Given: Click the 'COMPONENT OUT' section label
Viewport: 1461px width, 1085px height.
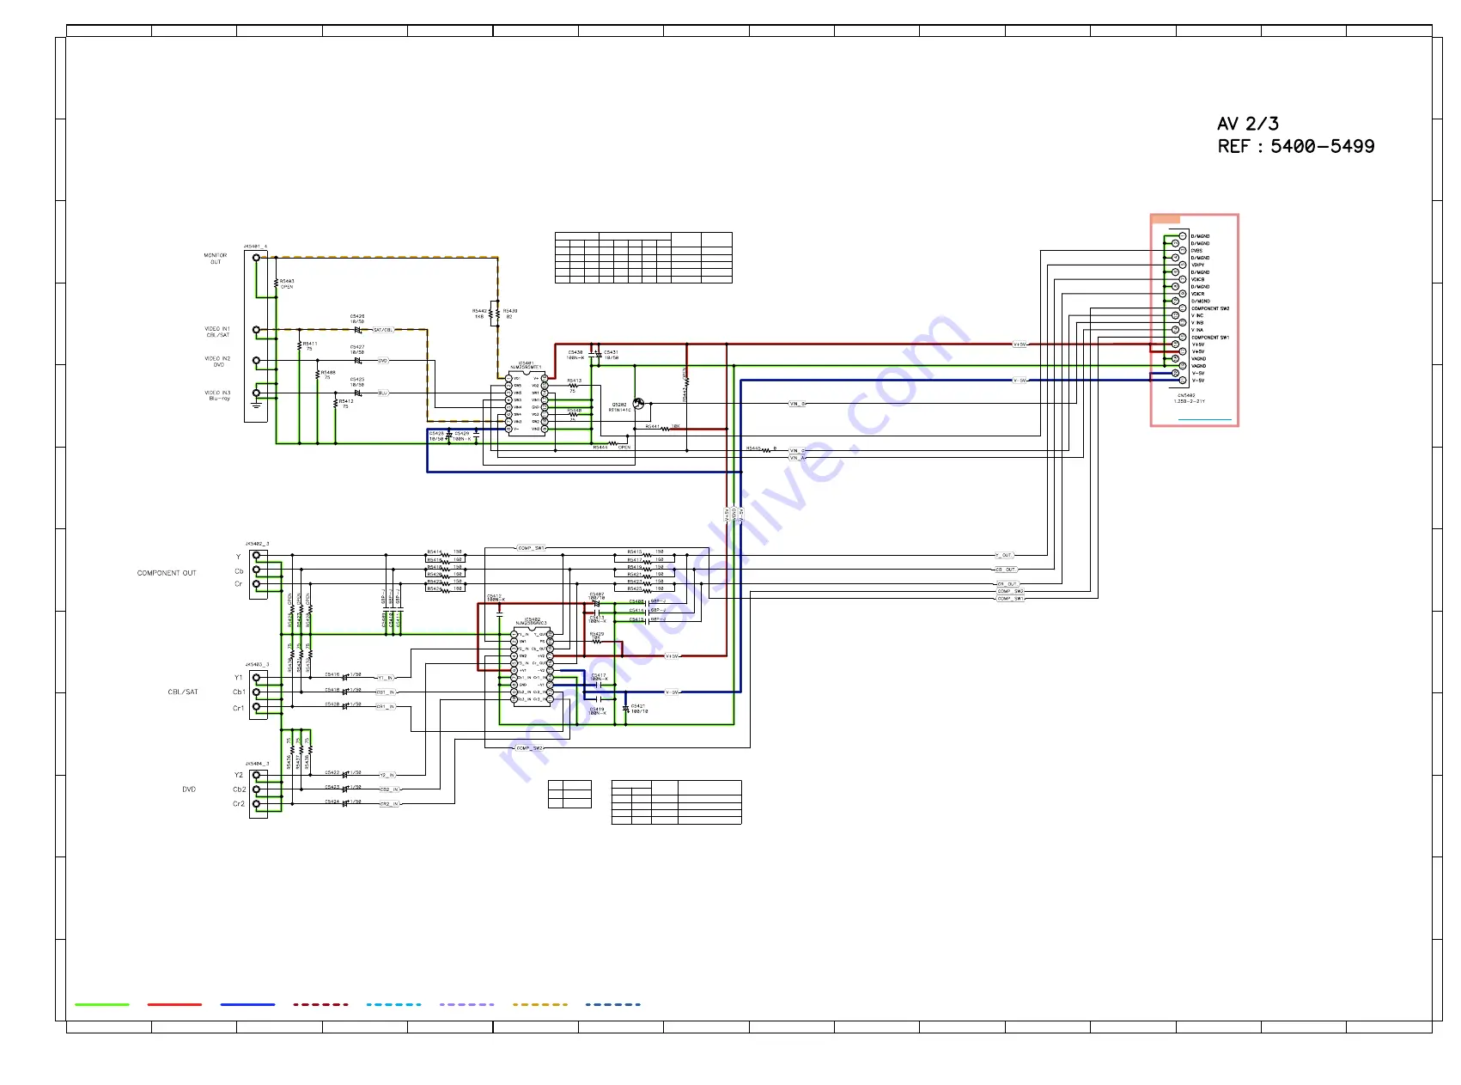Looking at the screenshot, I should click(167, 573).
